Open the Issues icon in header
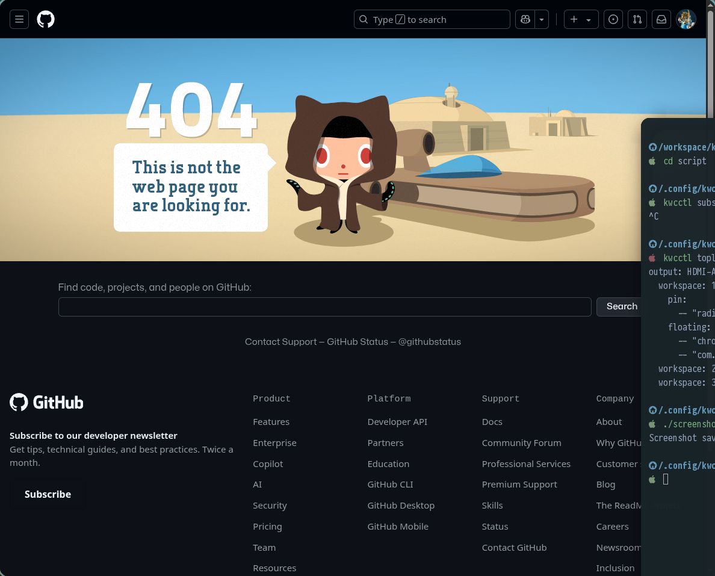715x576 pixels. (613, 19)
